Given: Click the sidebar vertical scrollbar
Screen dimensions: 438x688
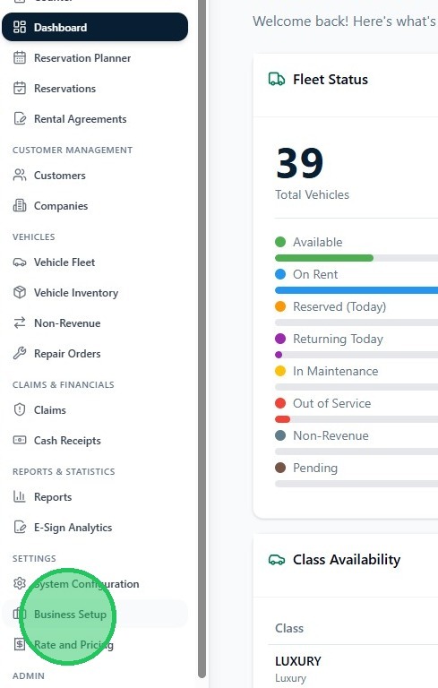Looking at the screenshot, I should (202, 338).
